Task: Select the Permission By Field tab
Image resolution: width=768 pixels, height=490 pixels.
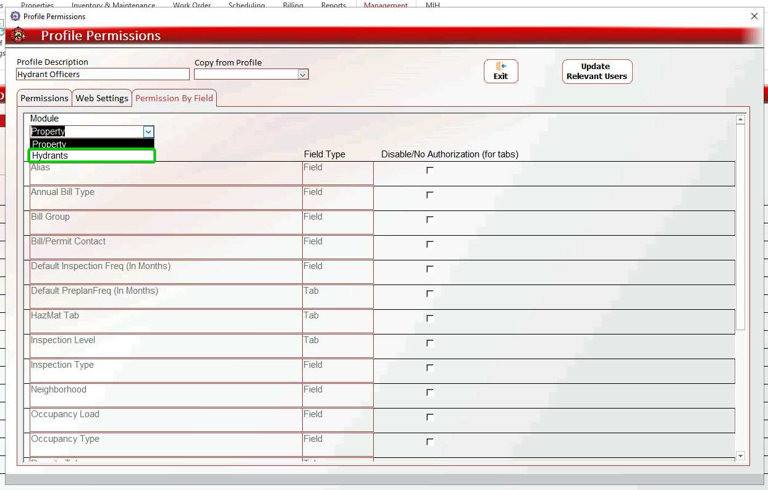Action: tap(174, 98)
